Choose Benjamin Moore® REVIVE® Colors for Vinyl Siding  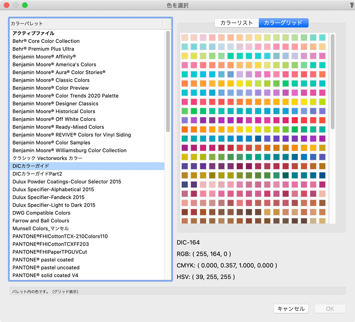pos(87,135)
